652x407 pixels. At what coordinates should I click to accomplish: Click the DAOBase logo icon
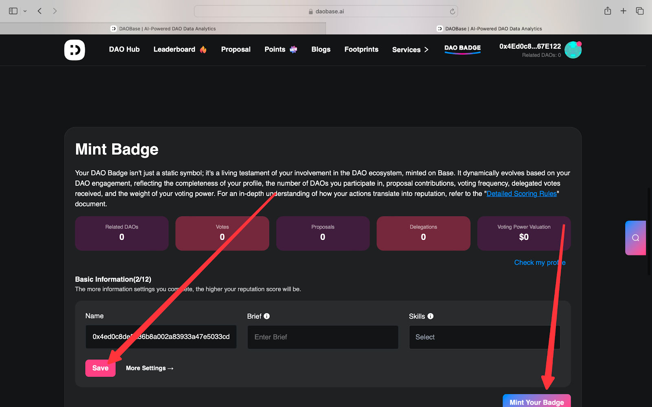click(x=75, y=50)
